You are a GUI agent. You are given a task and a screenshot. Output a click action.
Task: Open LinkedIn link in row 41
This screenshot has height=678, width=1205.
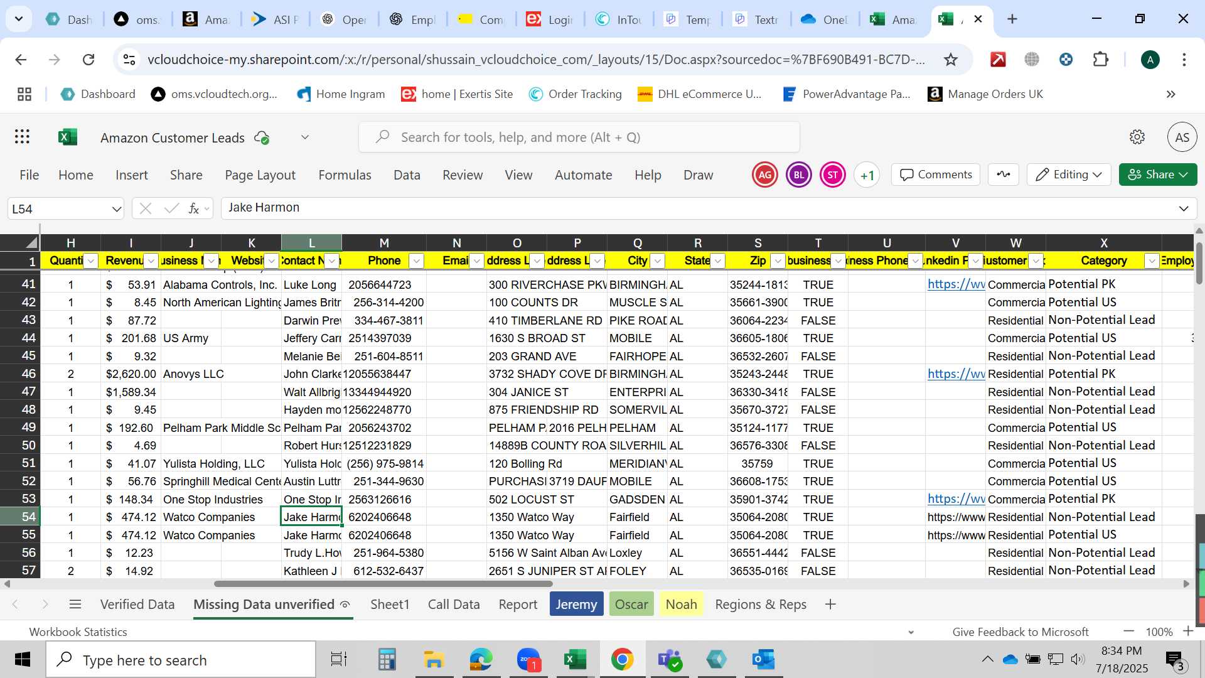click(956, 284)
